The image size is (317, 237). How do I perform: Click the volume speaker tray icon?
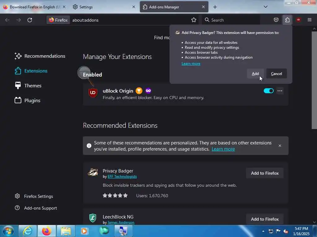coord(286,231)
